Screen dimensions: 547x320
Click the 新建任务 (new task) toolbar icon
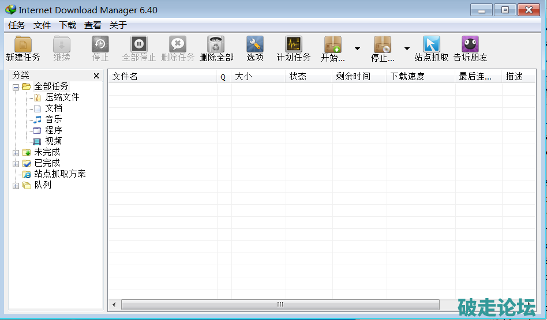click(23, 44)
